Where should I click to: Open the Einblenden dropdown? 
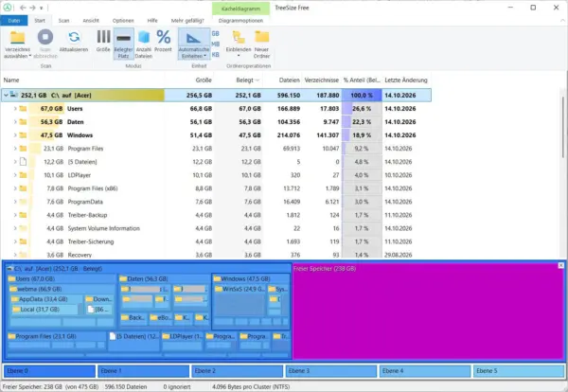point(239,44)
